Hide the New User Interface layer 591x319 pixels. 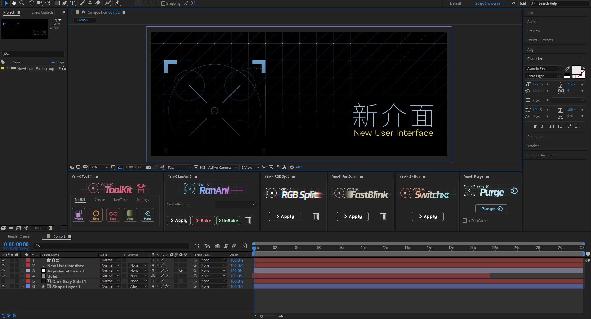(3, 265)
